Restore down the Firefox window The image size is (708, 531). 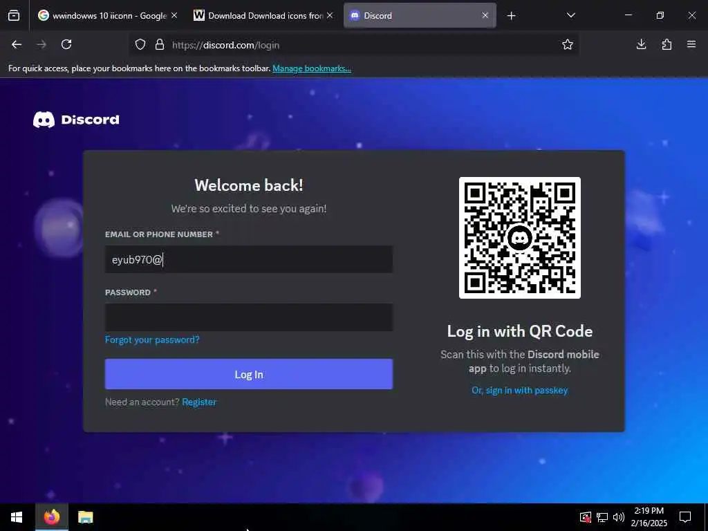(660, 15)
